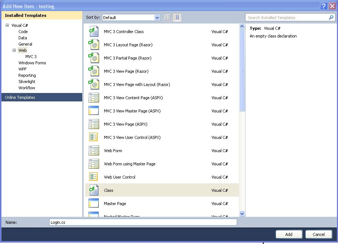Click the Add button
The image size is (338, 244).
(x=289, y=234)
